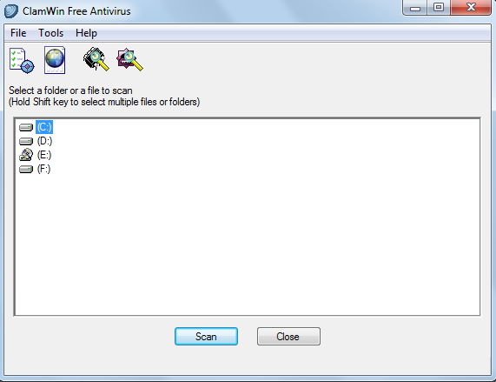Select the (E:) disc drive entry
Image resolution: width=496 pixels, height=382 pixels.
44,155
